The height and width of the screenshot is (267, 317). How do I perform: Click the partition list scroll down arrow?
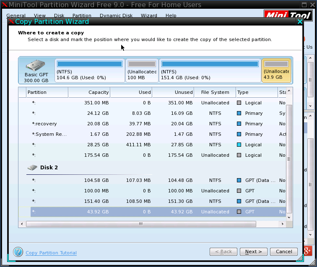[289, 218]
